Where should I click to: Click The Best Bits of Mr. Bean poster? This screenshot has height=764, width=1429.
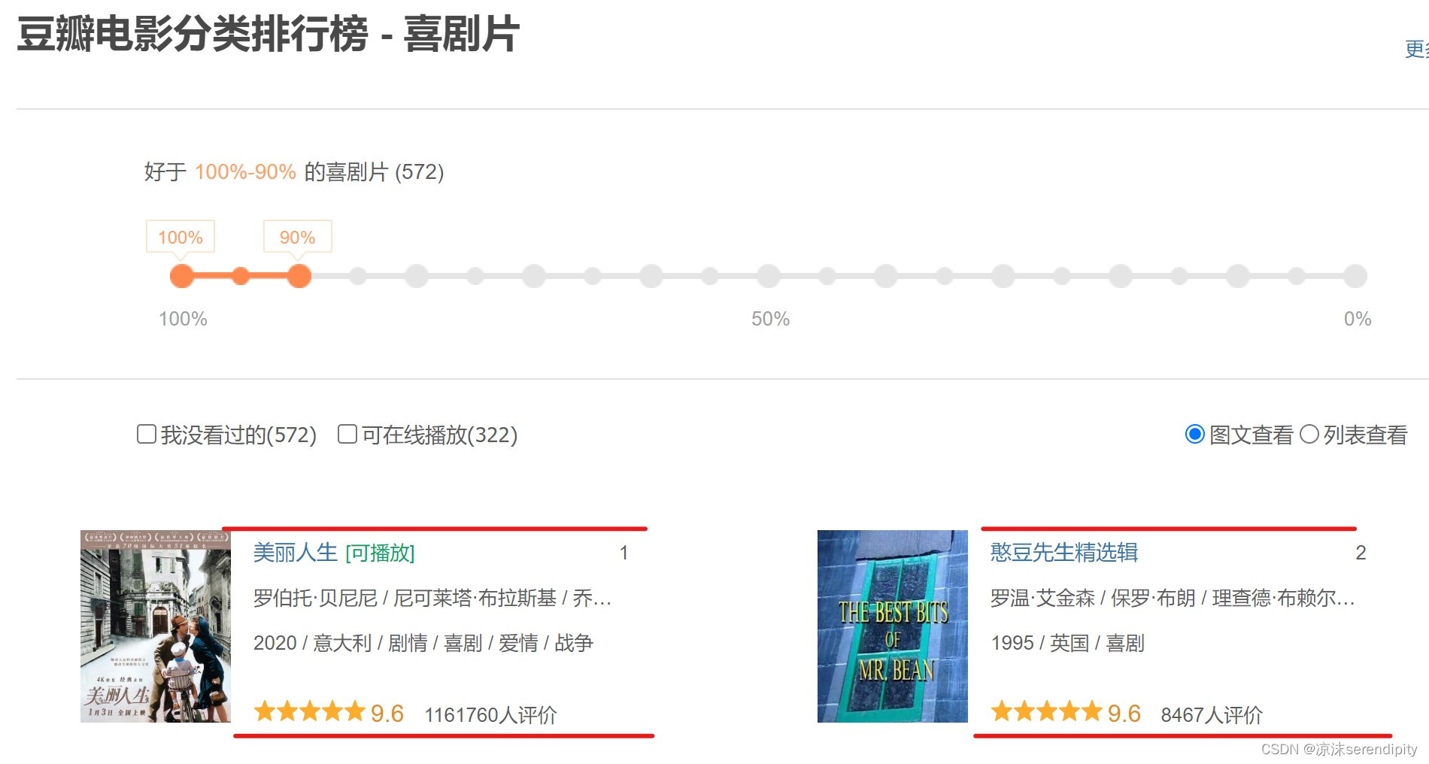pos(893,626)
